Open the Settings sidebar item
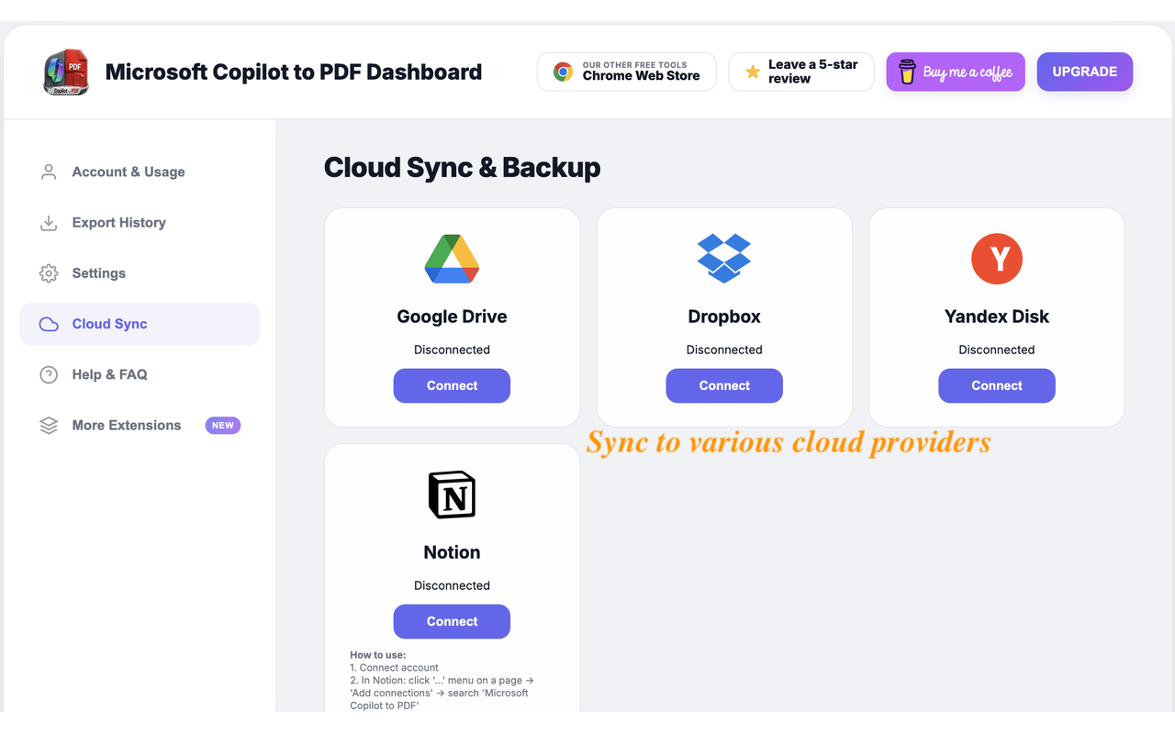This screenshot has height=734, width=1175. coord(140,273)
